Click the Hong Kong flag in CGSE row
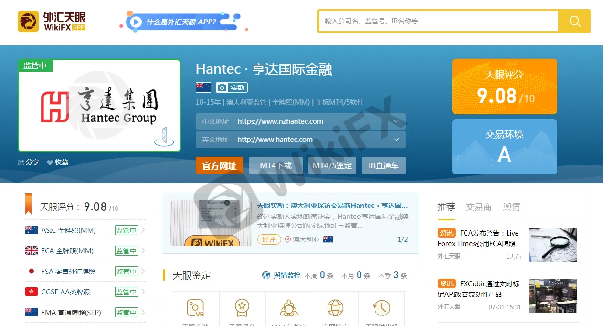This screenshot has width=603, height=326. [x=32, y=292]
